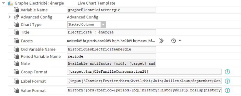Click the cube icon next to Period Variable Name
241x96 pixels.
(16, 56)
